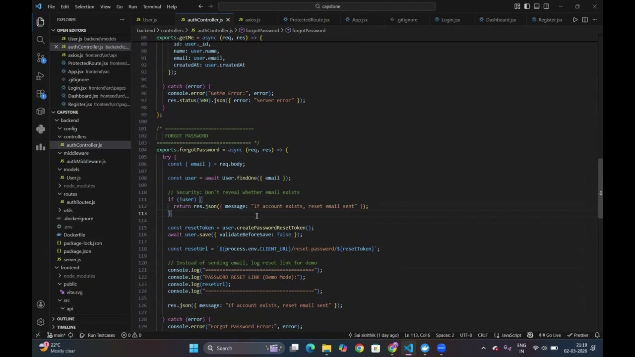Toggle Primary Side Bar visibility

527,6
